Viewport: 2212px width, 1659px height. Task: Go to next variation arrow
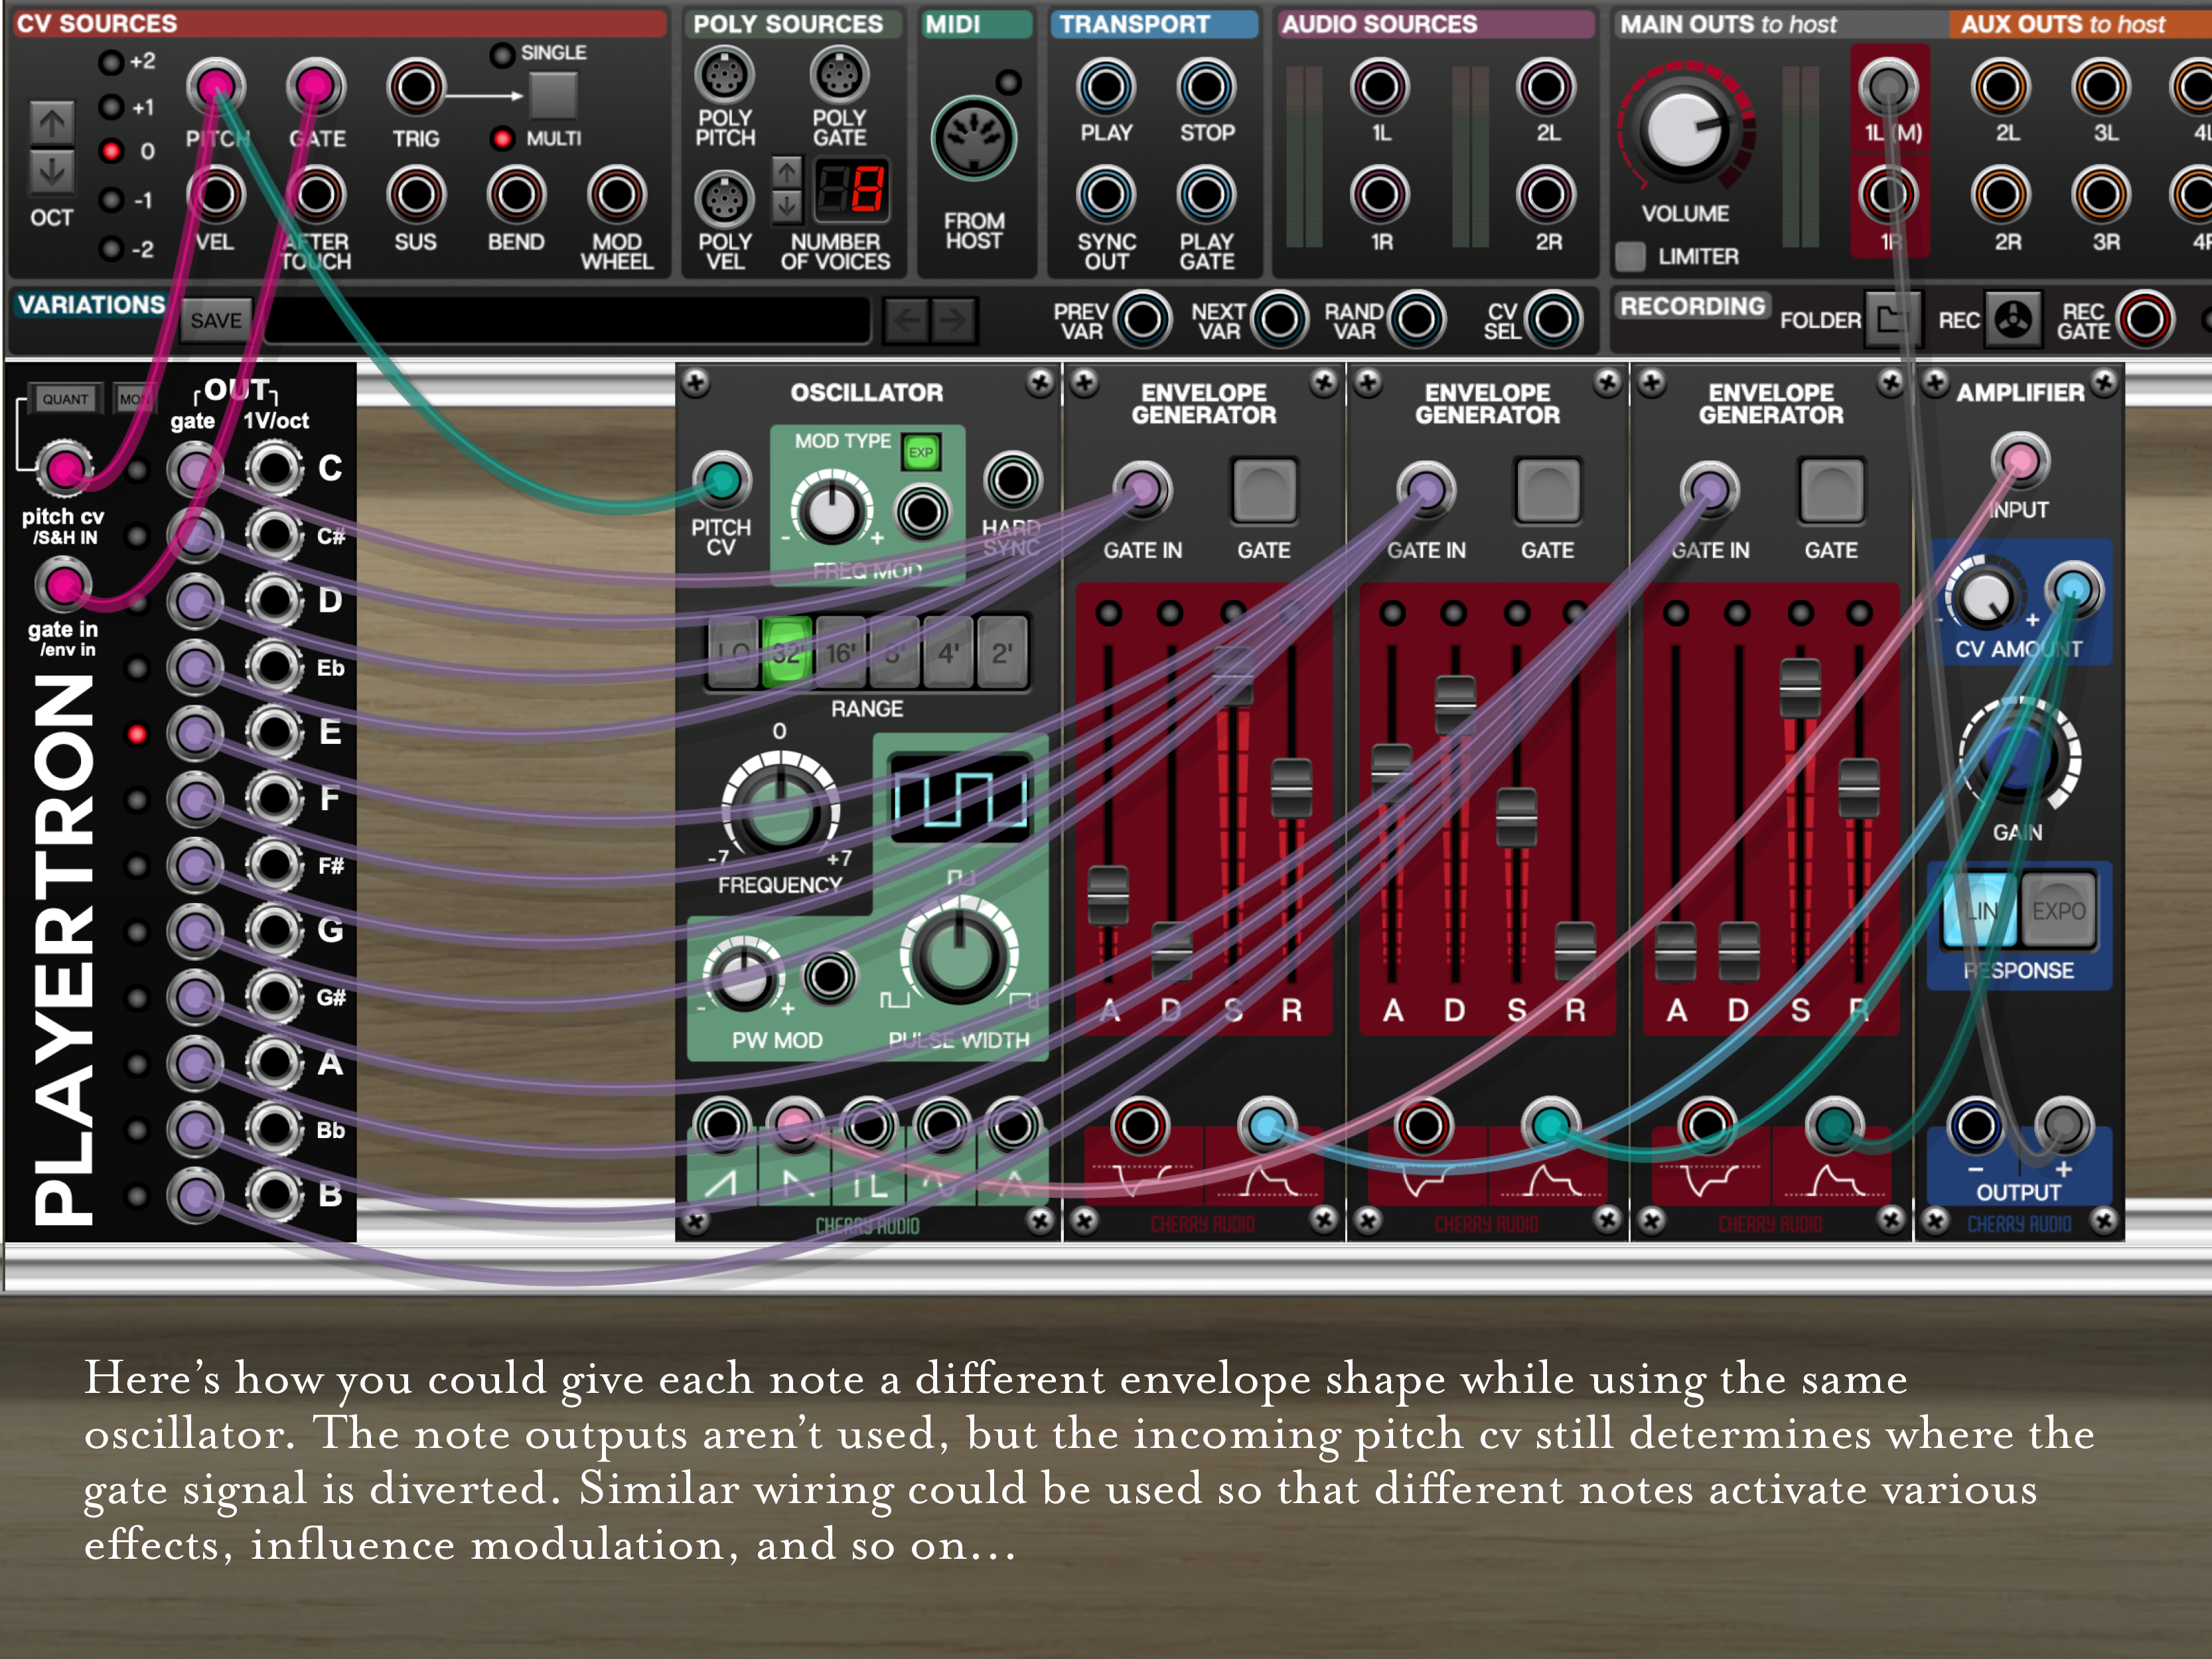tap(954, 321)
